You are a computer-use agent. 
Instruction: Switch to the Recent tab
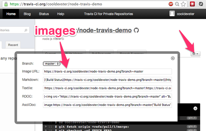[13, 45]
